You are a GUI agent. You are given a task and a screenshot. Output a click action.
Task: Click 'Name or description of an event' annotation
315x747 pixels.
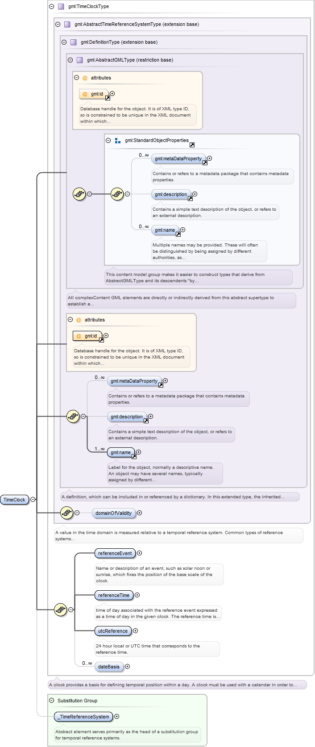tap(159, 574)
